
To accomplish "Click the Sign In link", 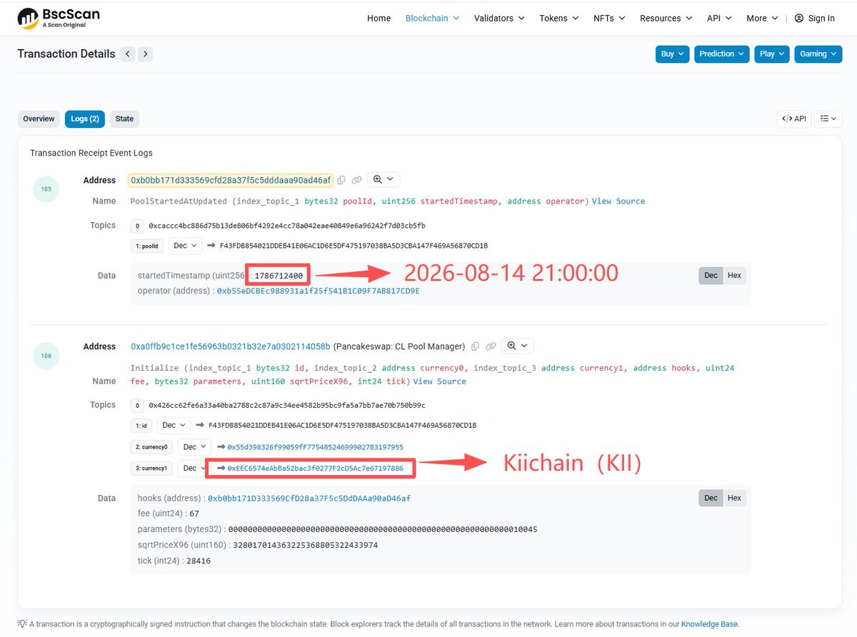I will coord(821,19).
